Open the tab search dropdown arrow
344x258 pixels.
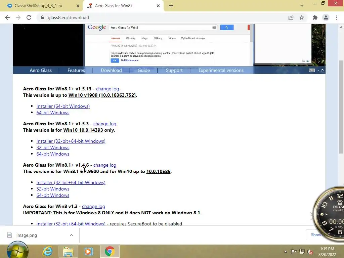[302, 6]
